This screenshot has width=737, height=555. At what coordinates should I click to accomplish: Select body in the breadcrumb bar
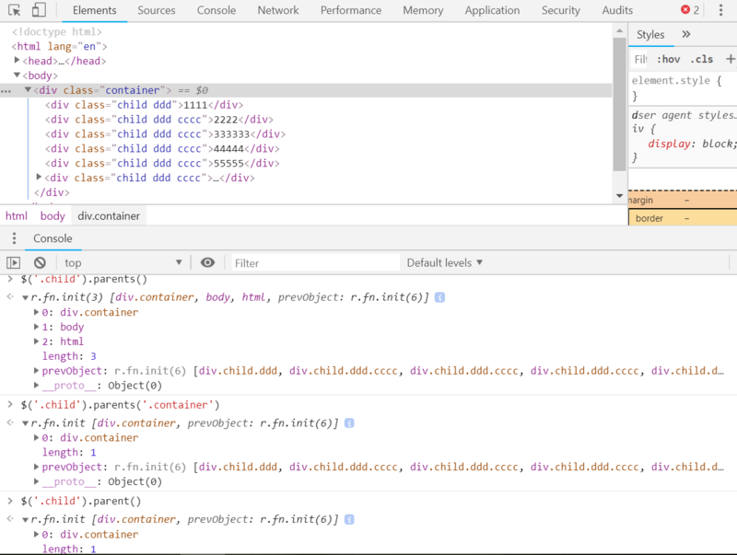point(53,216)
